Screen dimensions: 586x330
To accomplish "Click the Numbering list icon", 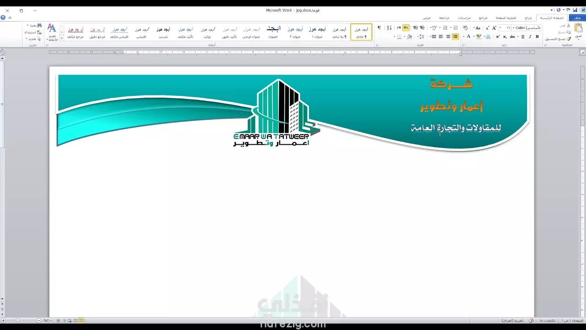I will 445,28.
